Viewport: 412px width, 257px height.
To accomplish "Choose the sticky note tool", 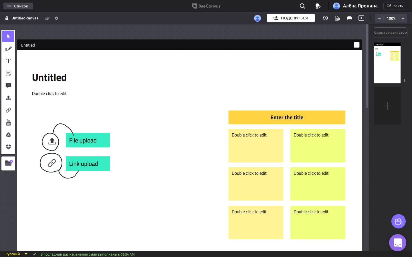I will coord(8,73).
